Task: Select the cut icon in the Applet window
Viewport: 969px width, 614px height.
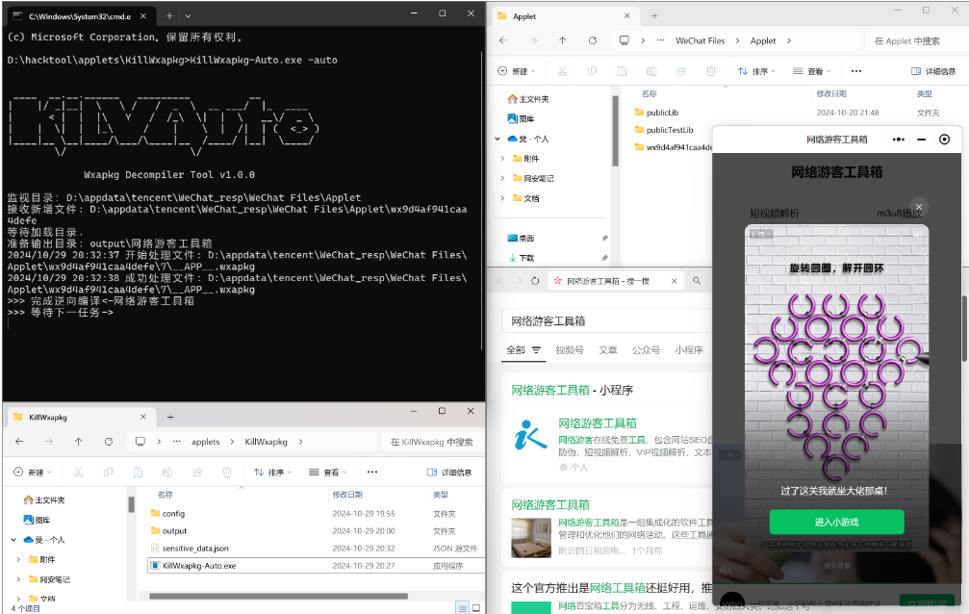Action: (564, 70)
